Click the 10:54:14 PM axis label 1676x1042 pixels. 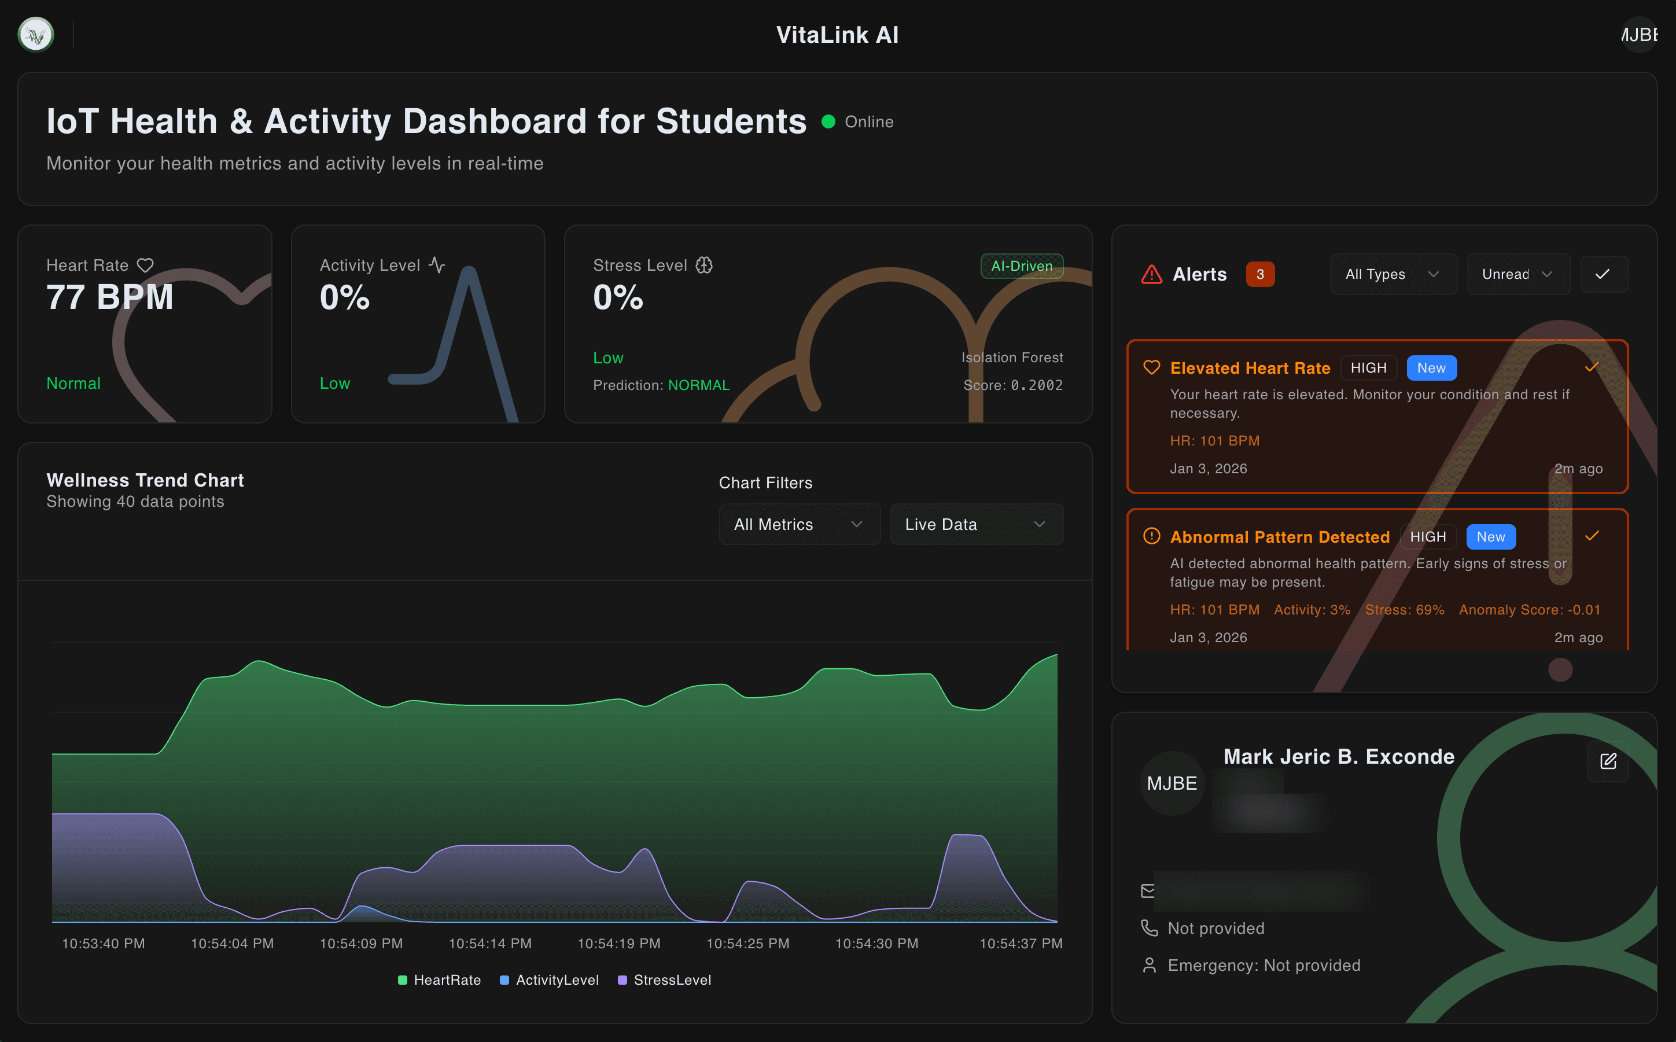[490, 944]
